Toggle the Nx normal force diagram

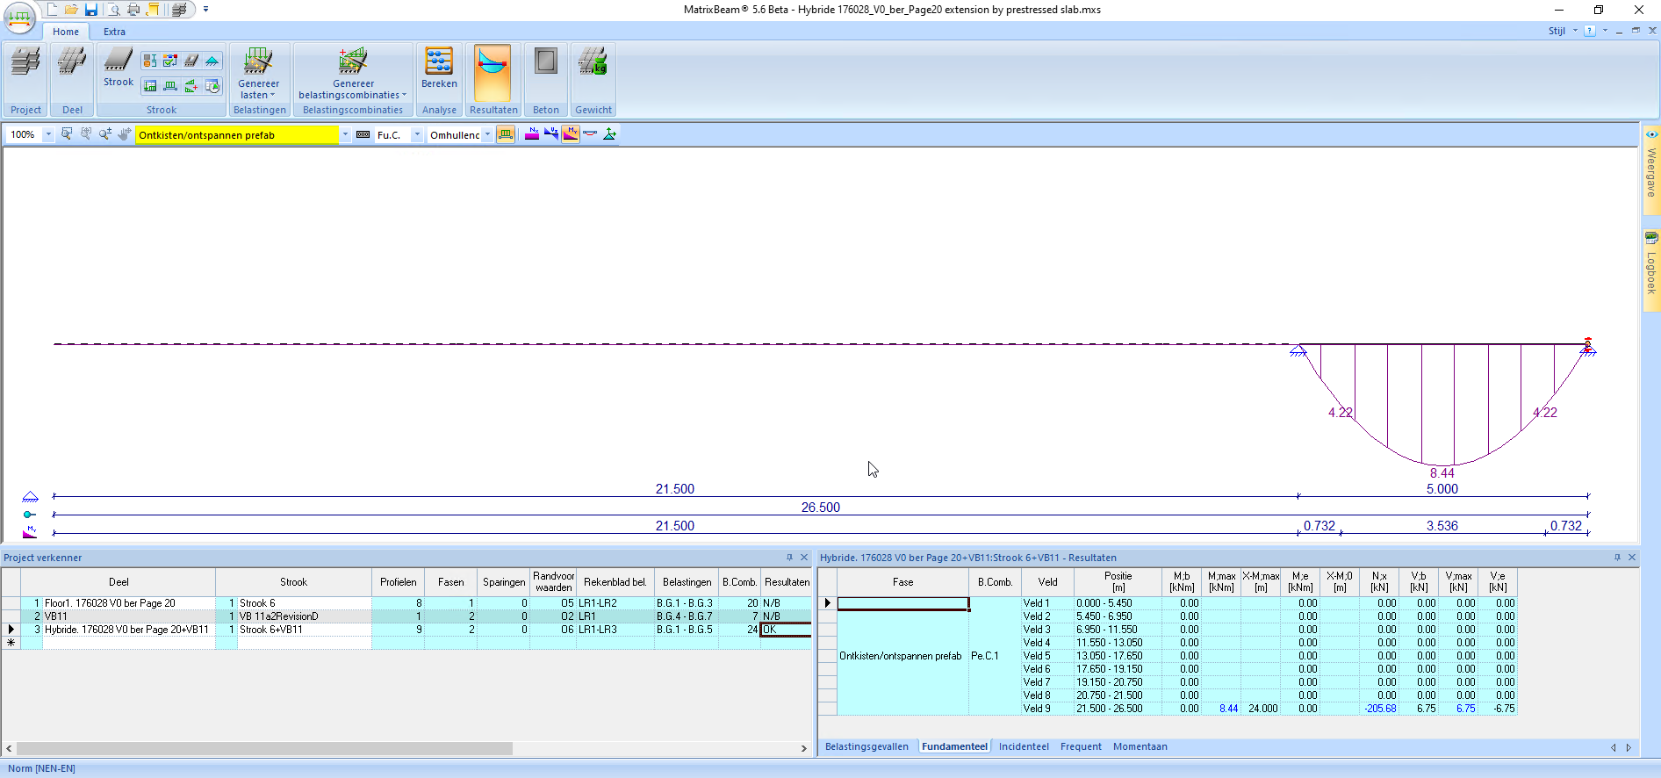point(532,134)
